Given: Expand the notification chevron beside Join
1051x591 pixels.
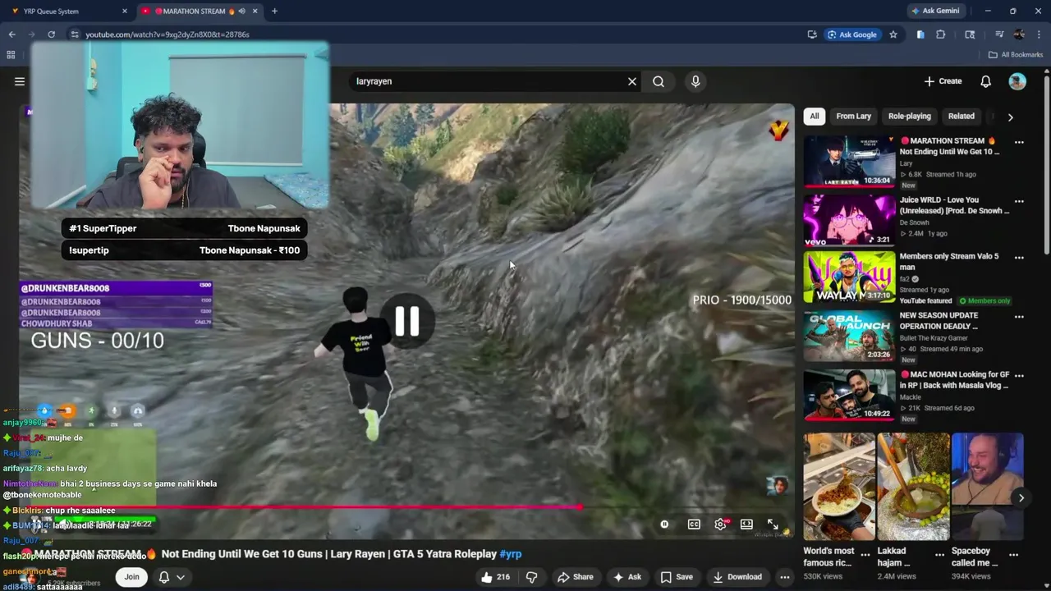Looking at the screenshot, I should (180, 577).
